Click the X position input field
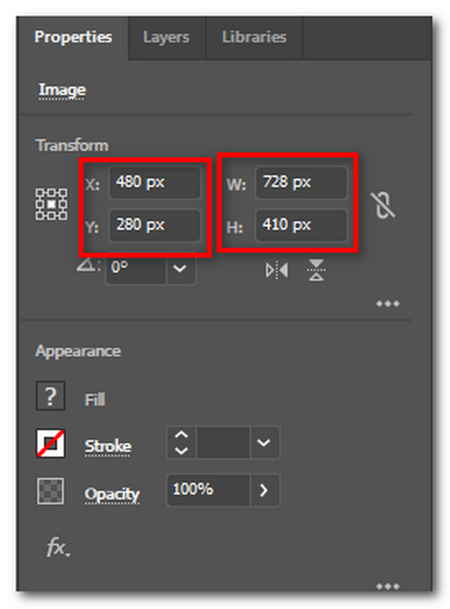The width and height of the screenshot is (450, 609). point(155,182)
